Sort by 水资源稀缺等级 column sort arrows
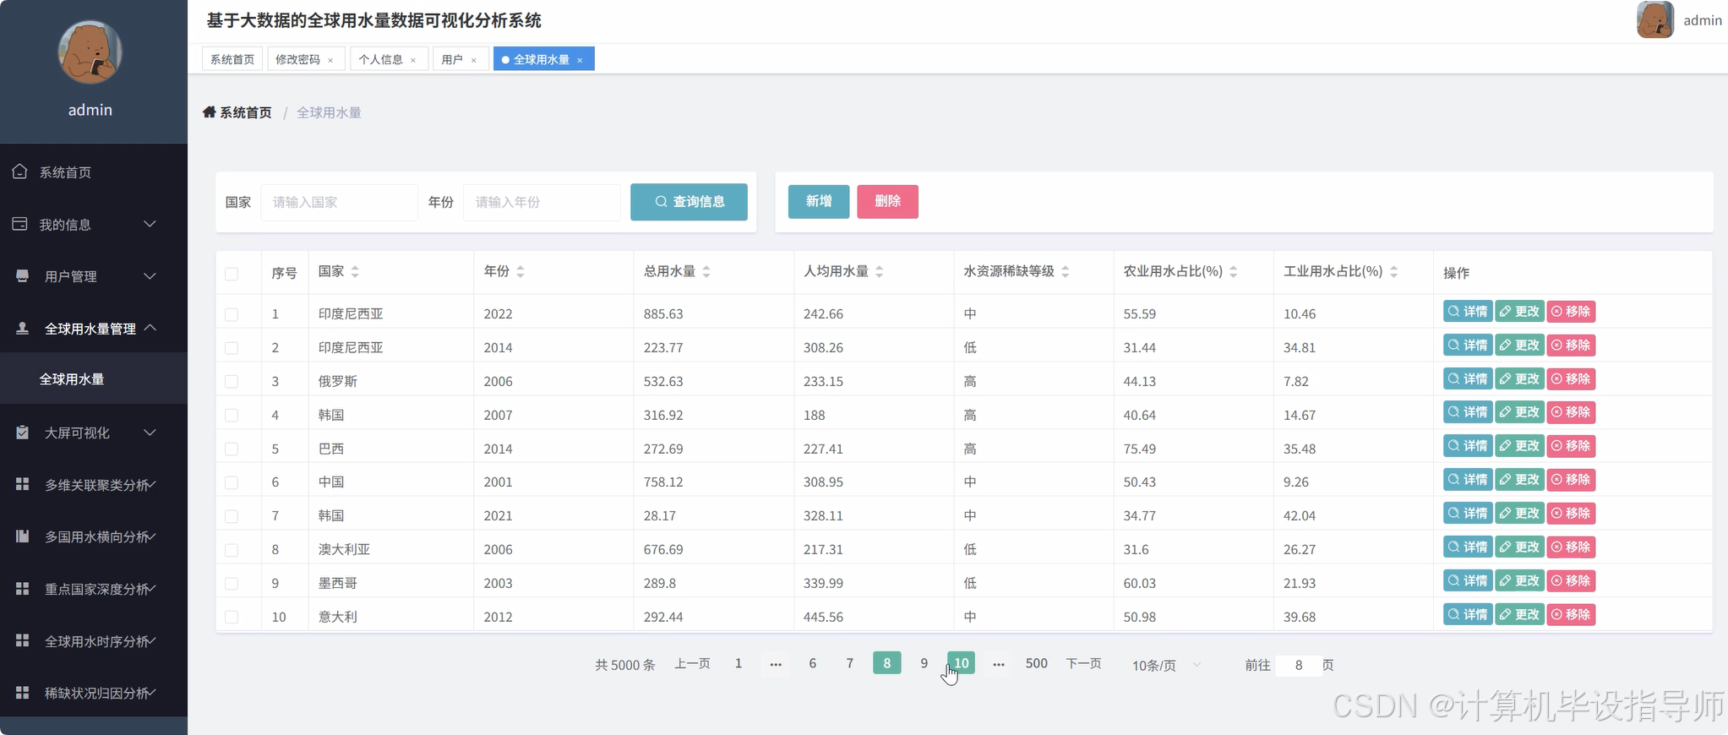This screenshot has height=735, width=1728. tap(1066, 271)
